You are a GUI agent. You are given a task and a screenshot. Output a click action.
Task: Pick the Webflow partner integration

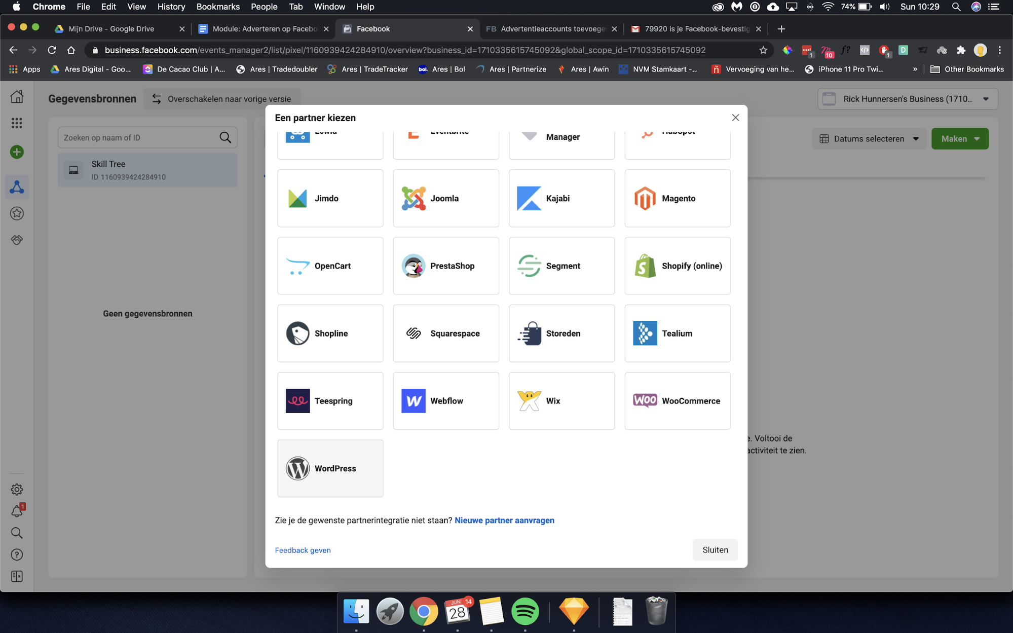coord(446,401)
